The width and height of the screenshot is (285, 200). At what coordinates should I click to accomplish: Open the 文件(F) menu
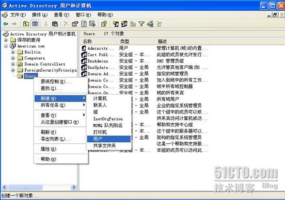tap(18, 15)
